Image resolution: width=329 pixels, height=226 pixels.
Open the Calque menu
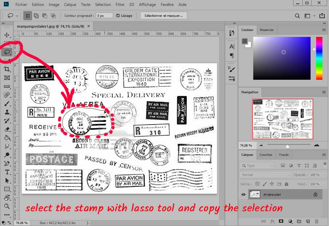pyautogui.click(x=70, y=4)
